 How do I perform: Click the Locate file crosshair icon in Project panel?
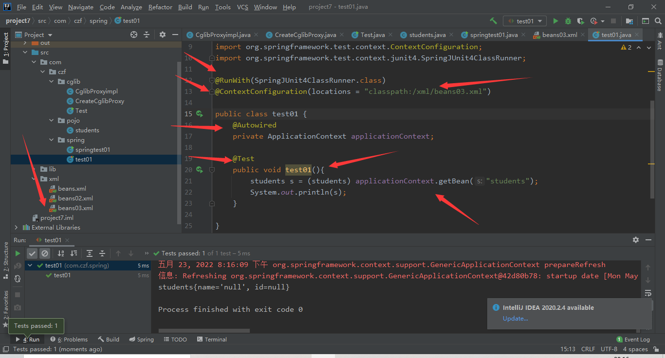(x=134, y=35)
